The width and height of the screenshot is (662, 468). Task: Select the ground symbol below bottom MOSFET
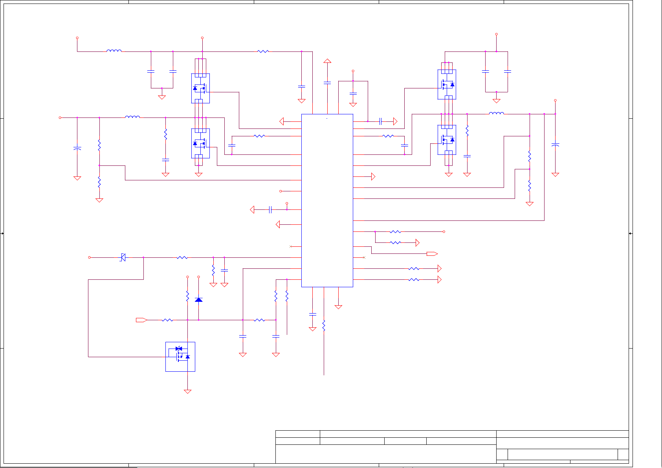click(188, 391)
